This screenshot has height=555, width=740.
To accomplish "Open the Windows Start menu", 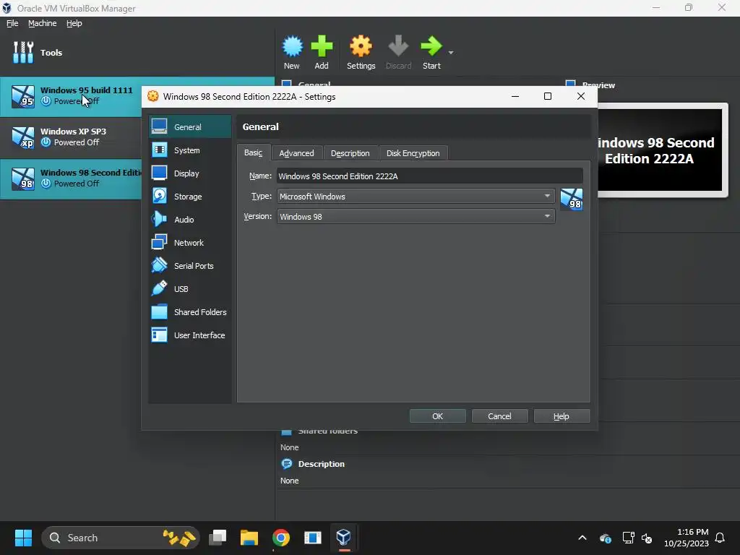I will tap(23, 538).
